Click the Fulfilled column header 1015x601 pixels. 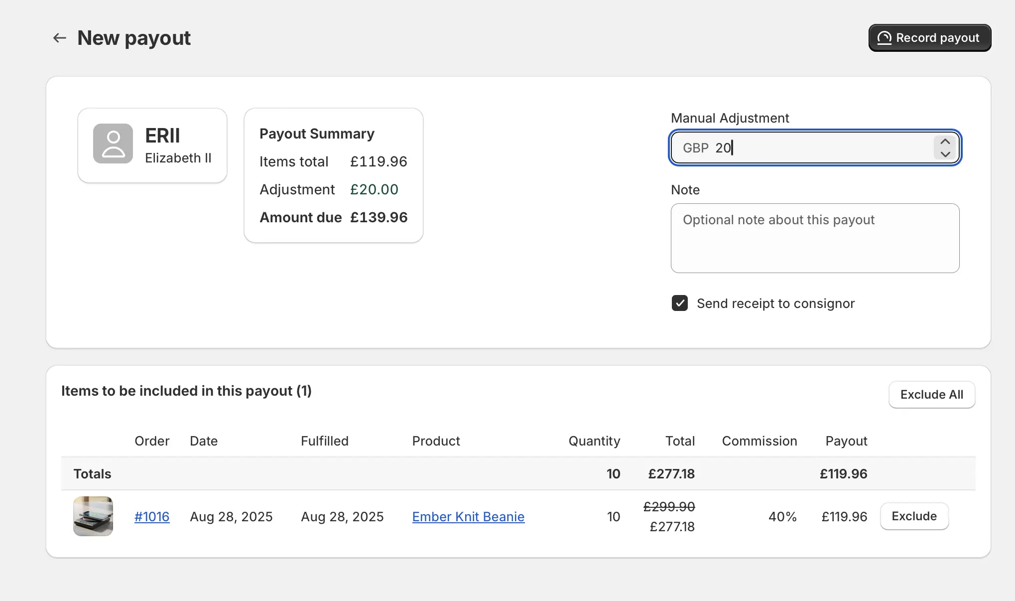coord(324,441)
